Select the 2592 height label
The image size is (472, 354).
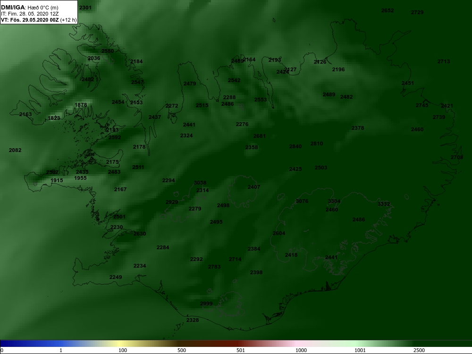[115, 137]
